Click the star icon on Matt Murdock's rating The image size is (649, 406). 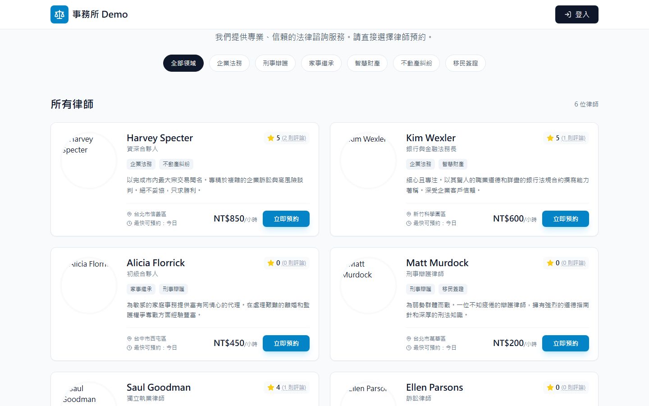[550, 263]
